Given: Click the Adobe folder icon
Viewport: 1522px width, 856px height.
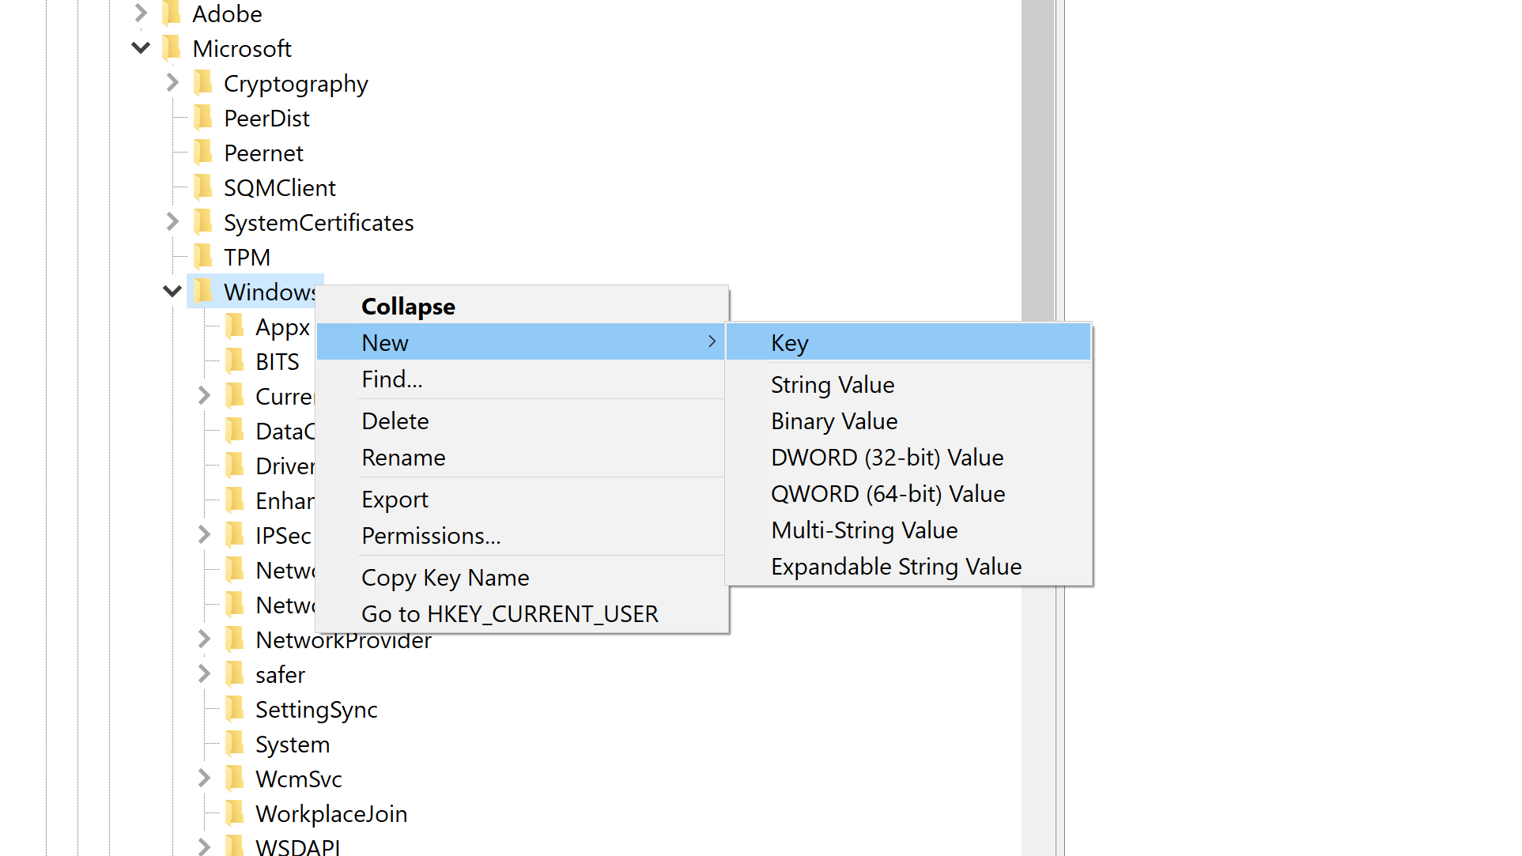Looking at the screenshot, I should click(172, 13).
